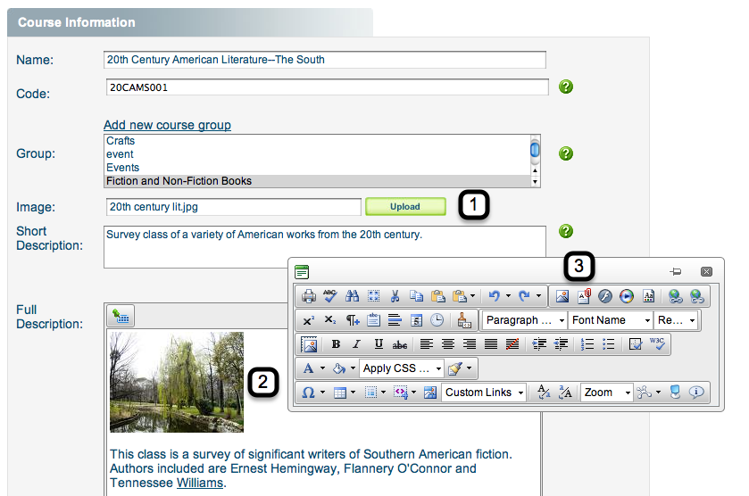This screenshot has height=496, width=749.
Task: Toggle Bold formatting
Action: coord(337,344)
